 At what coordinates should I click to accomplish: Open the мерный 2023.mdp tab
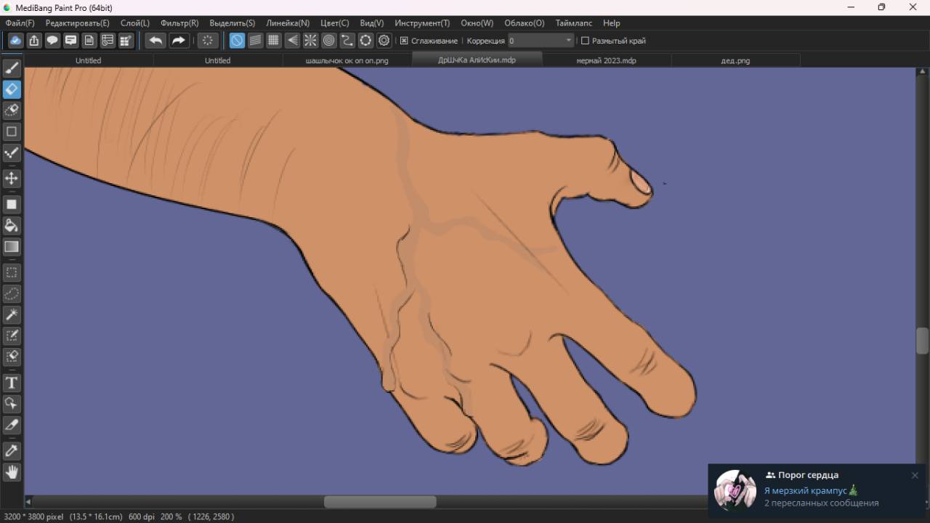(x=606, y=60)
